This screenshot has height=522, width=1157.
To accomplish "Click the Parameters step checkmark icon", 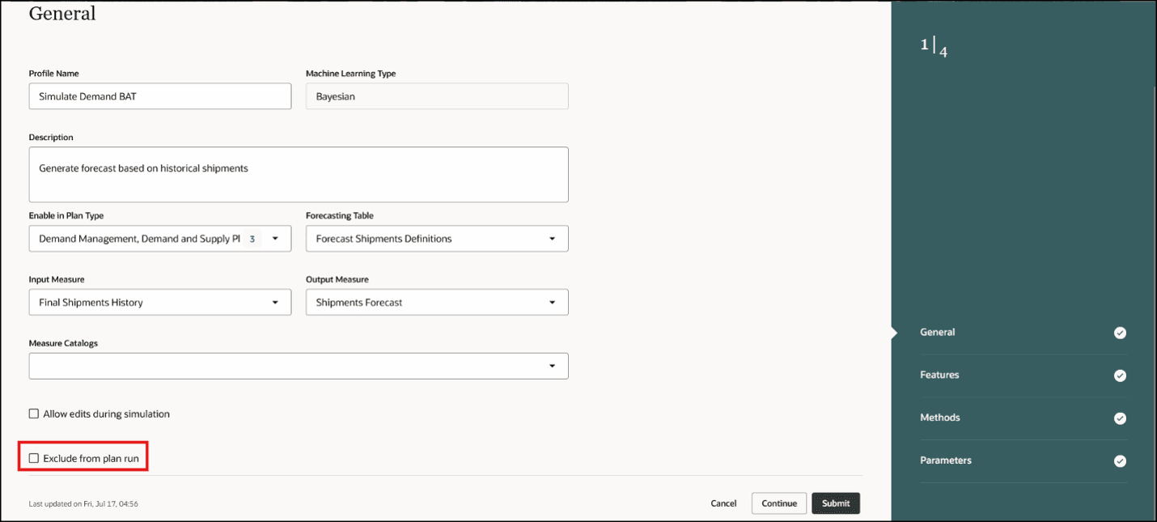I will coord(1120,461).
